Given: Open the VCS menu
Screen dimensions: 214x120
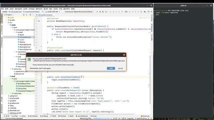Looking at the screenshot, I should (61, 9).
